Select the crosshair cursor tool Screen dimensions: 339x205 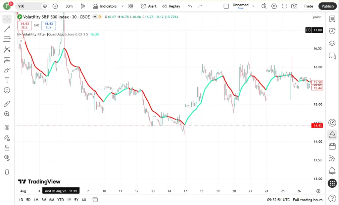pos(7,19)
